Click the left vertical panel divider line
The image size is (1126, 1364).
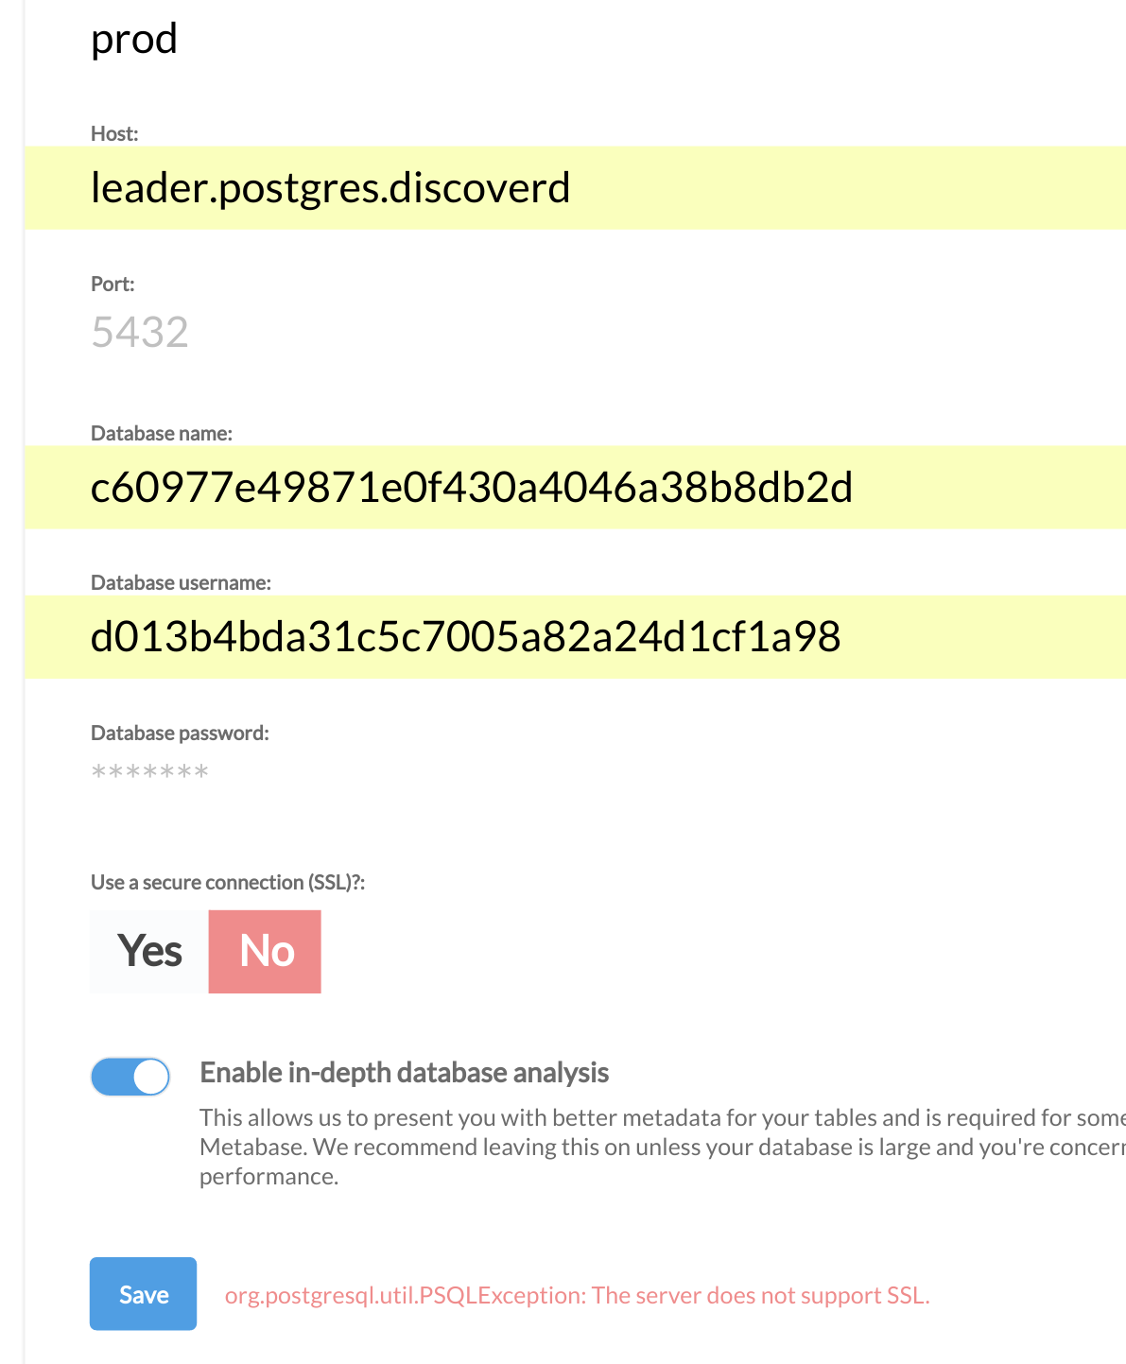coord(25,682)
